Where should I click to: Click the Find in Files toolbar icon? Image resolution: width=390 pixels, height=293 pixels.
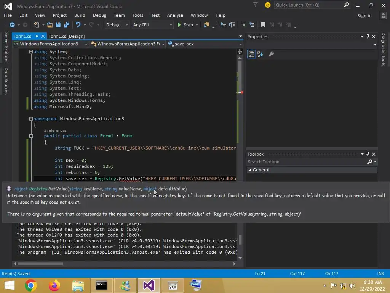(x=206, y=25)
